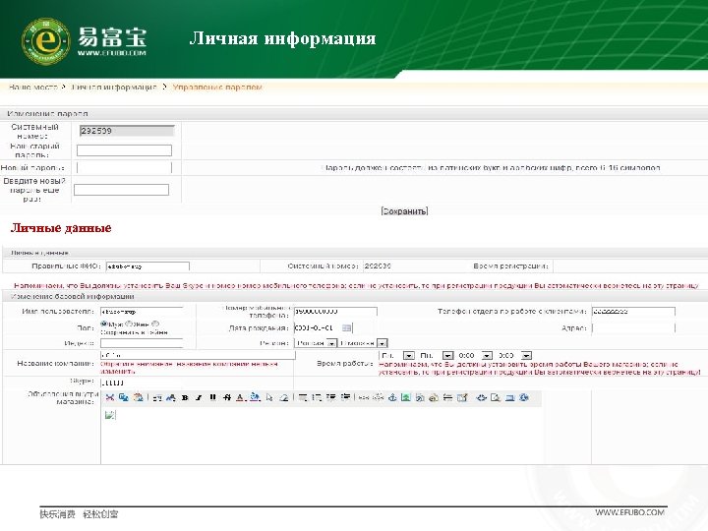Open the start-day 'Пн.' dropdown in Время работы
This screenshot has height=531, width=708.
(397, 356)
